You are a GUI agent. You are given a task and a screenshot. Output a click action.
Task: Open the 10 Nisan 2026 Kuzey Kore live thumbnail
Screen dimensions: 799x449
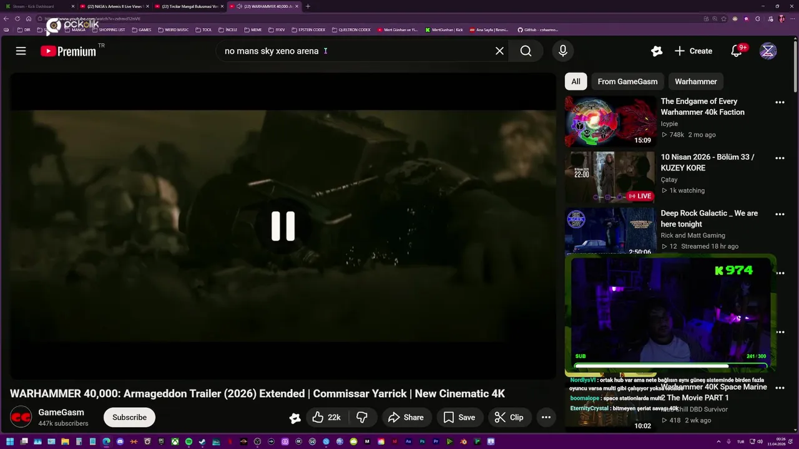click(x=610, y=178)
